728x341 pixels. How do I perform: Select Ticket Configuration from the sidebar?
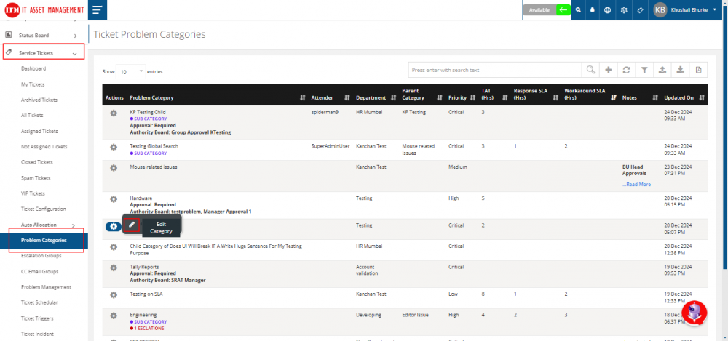click(43, 209)
